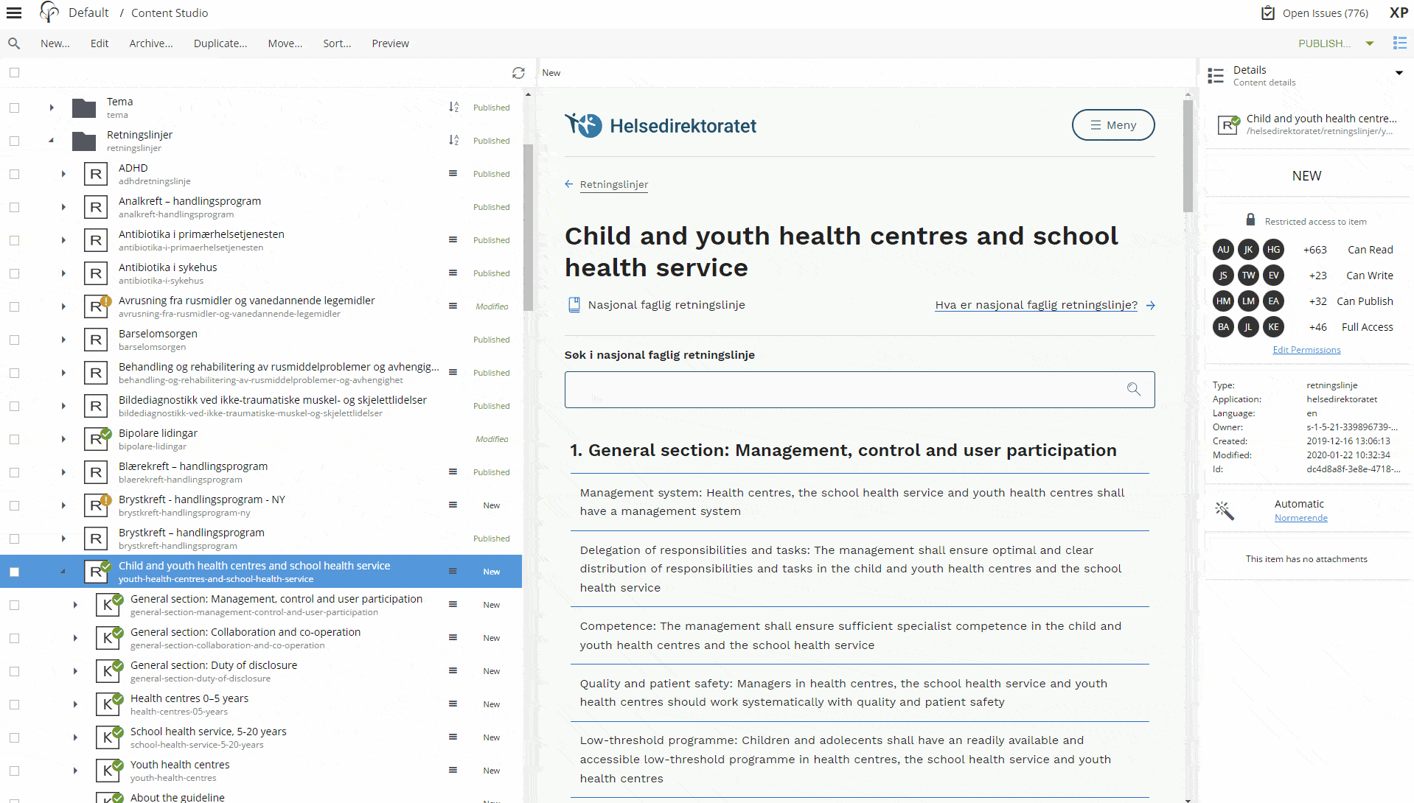Open the Details widget dropdown arrow
Viewport: 1414px width, 803px height.
(1399, 73)
